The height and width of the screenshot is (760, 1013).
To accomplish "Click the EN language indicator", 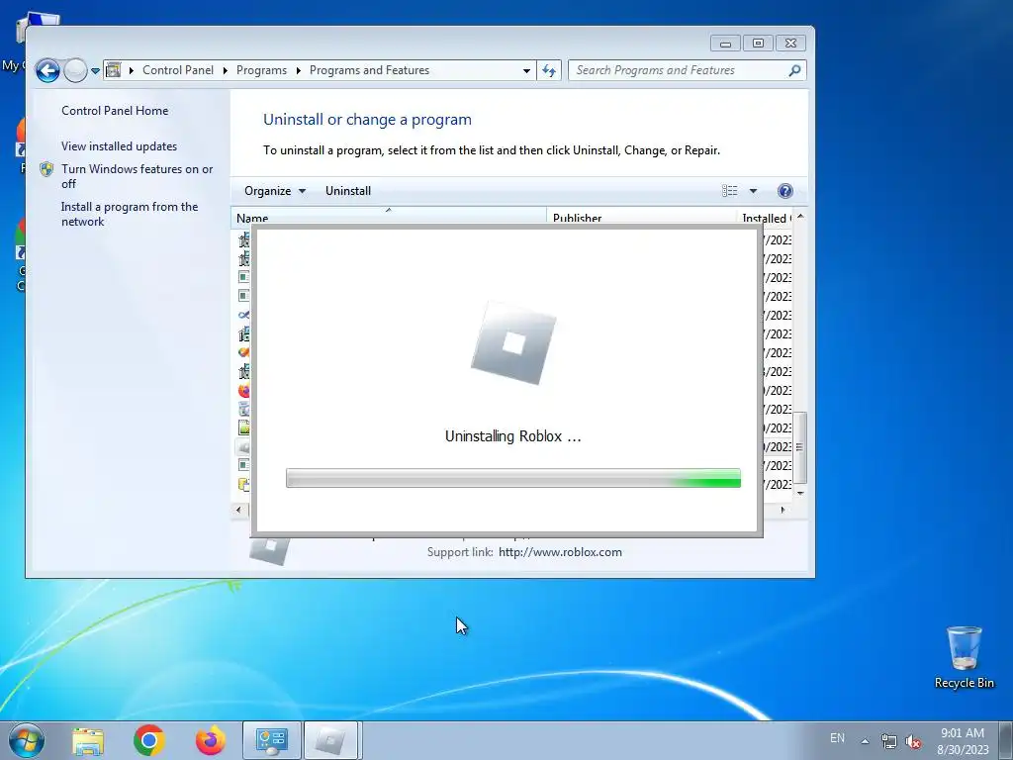I will pyautogui.click(x=837, y=738).
